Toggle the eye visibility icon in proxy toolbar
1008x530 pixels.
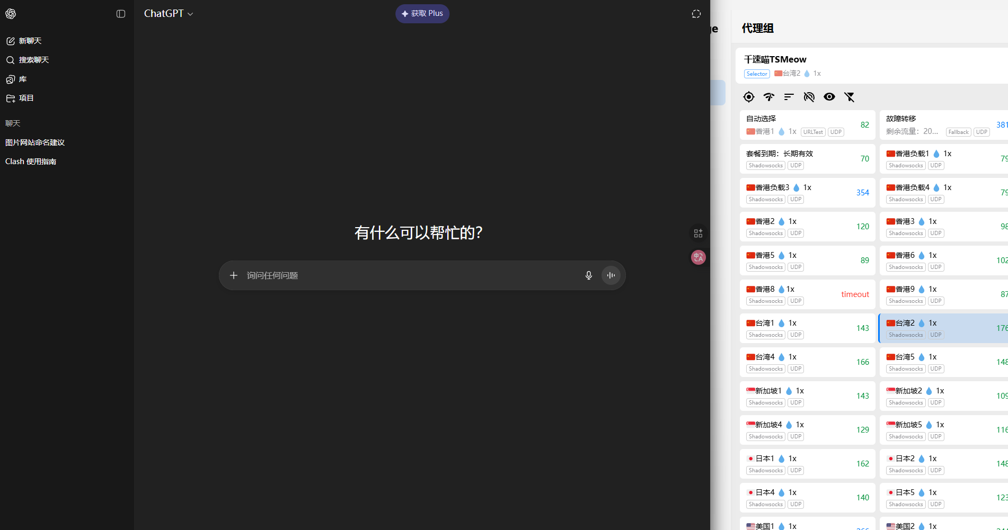click(x=829, y=97)
